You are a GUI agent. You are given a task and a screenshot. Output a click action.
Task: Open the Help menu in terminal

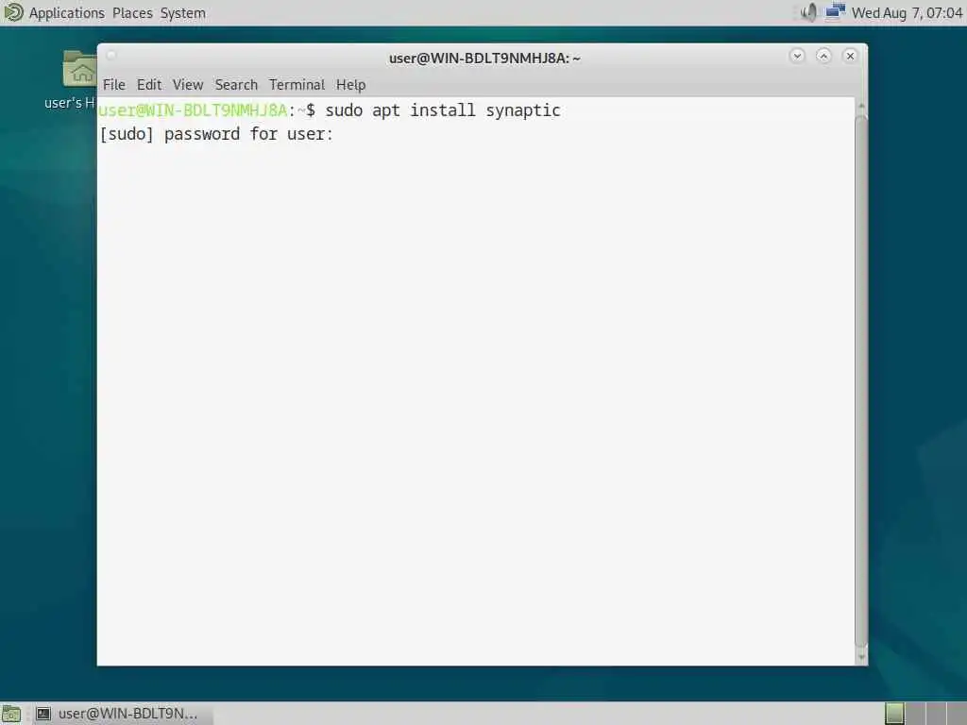pyautogui.click(x=351, y=84)
